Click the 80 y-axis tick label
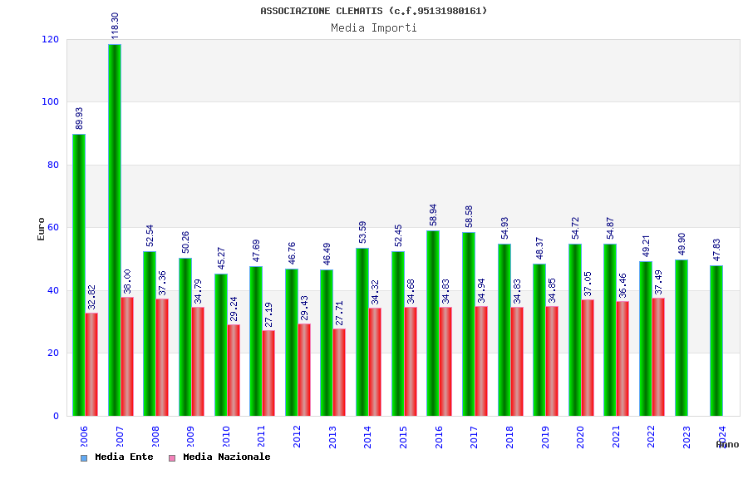This screenshot has height=499, width=748. point(53,165)
